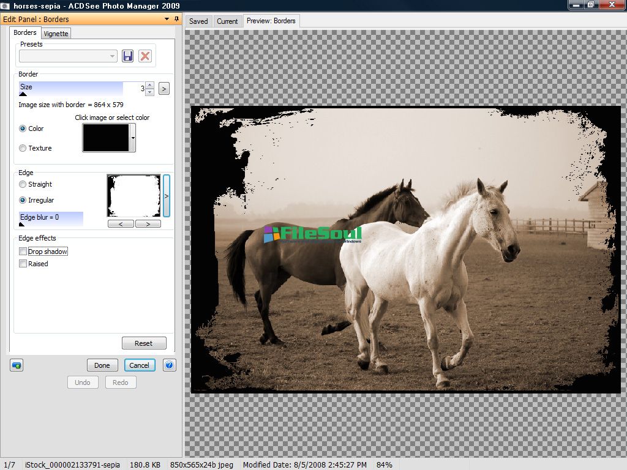Select the Texture border option

[x=23, y=148]
